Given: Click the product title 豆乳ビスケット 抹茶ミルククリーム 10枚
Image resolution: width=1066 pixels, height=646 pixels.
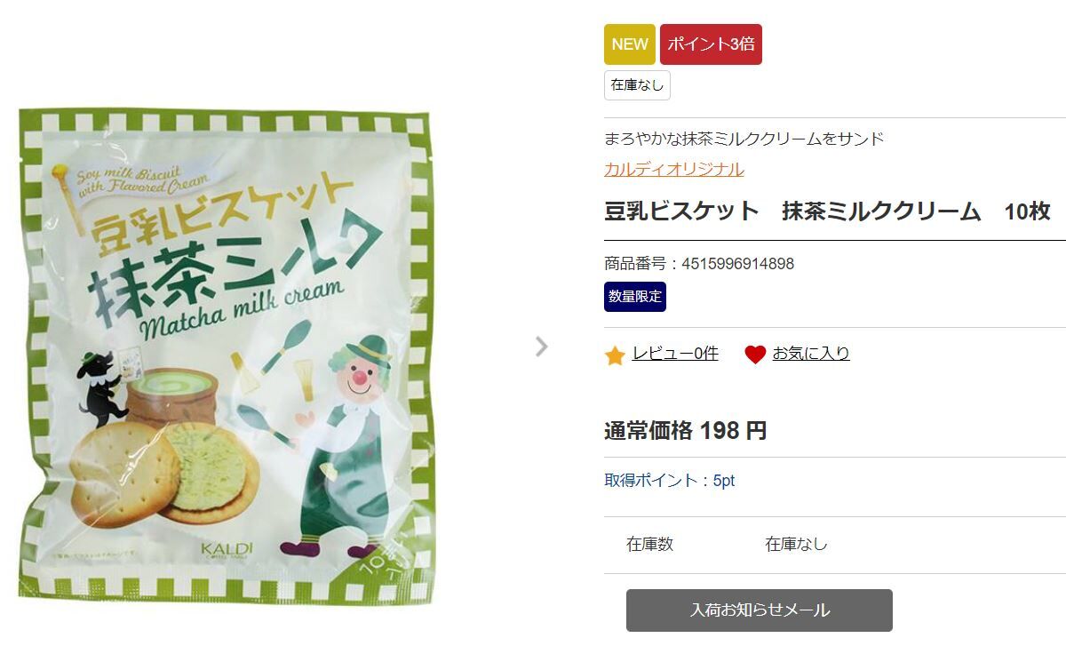Looking at the screenshot, I should click(x=827, y=211).
